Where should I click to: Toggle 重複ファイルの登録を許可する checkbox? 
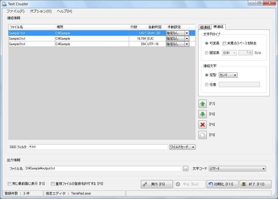click(53, 184)
